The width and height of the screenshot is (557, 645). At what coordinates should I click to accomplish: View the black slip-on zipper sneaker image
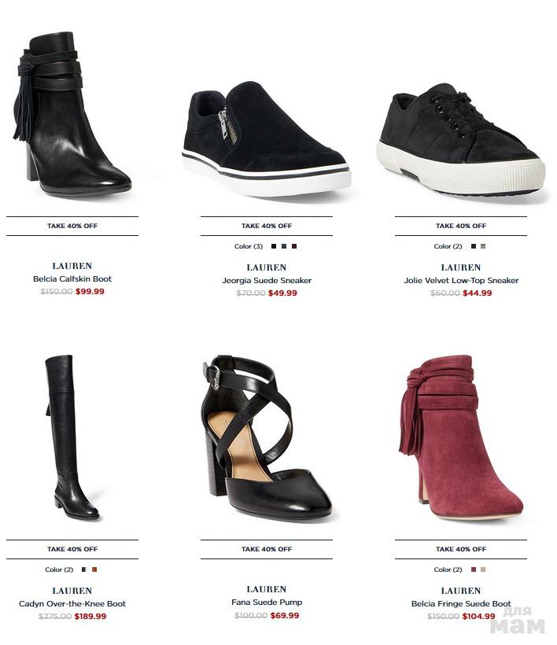coord(267,138)
